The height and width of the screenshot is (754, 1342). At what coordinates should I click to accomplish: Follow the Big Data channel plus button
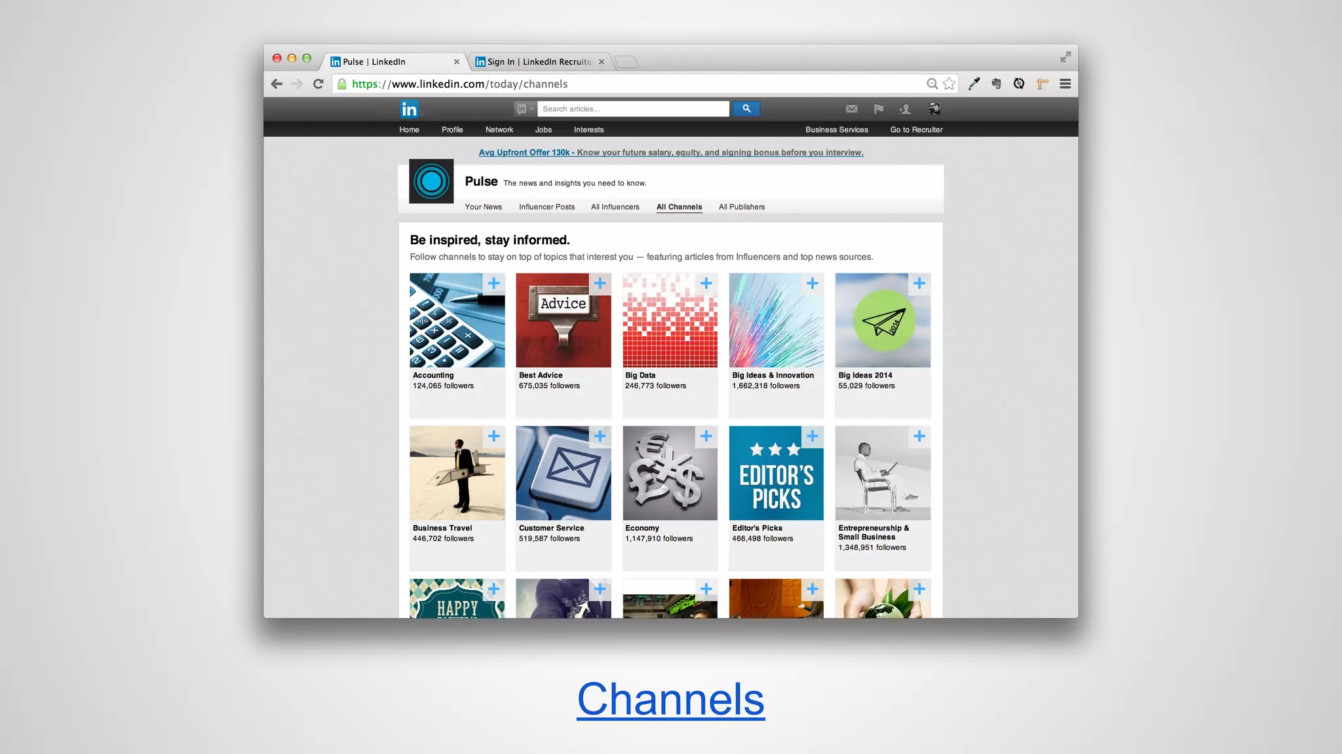coord(706,283)
